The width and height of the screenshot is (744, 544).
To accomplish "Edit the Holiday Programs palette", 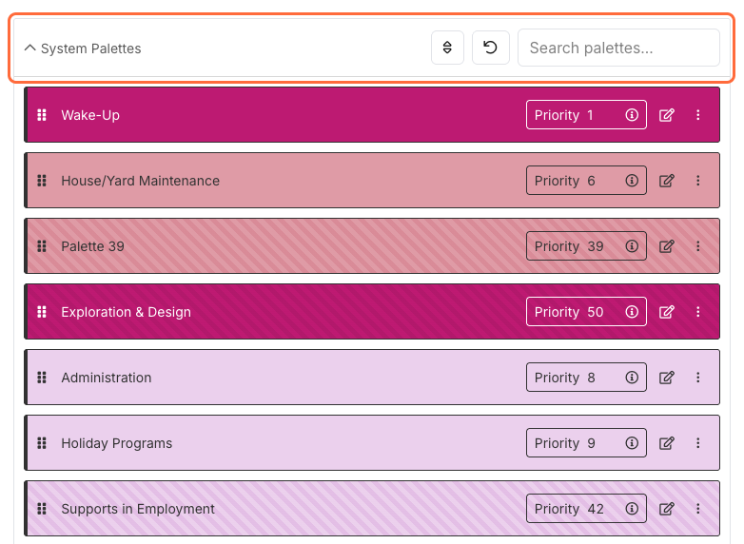I will [667, 443].
